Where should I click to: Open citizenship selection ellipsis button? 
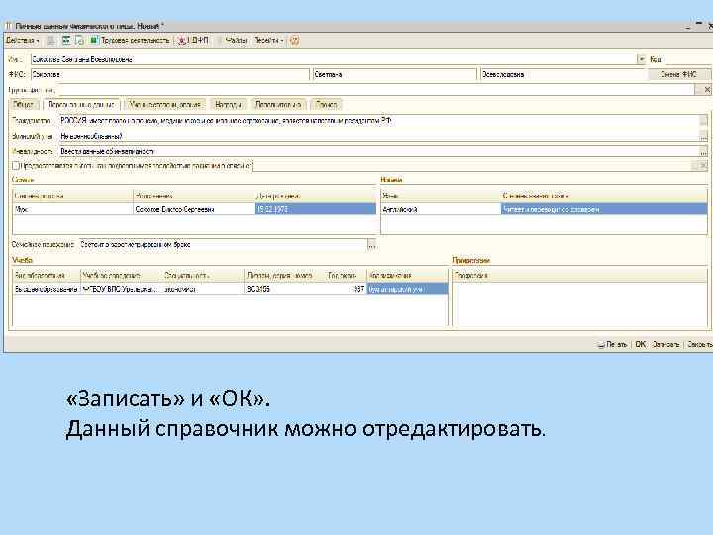(703, 121)
